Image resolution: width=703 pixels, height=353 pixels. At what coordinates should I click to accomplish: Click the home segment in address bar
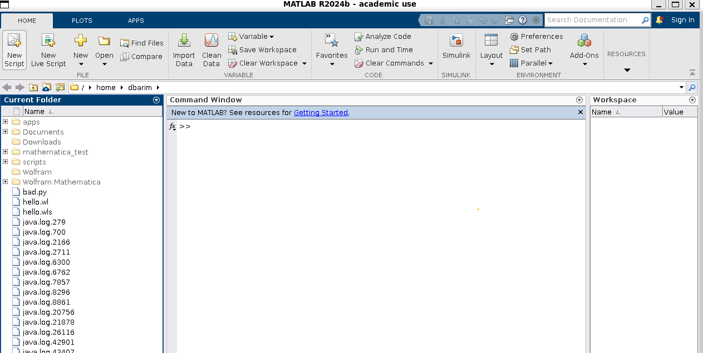pos(106,87)
